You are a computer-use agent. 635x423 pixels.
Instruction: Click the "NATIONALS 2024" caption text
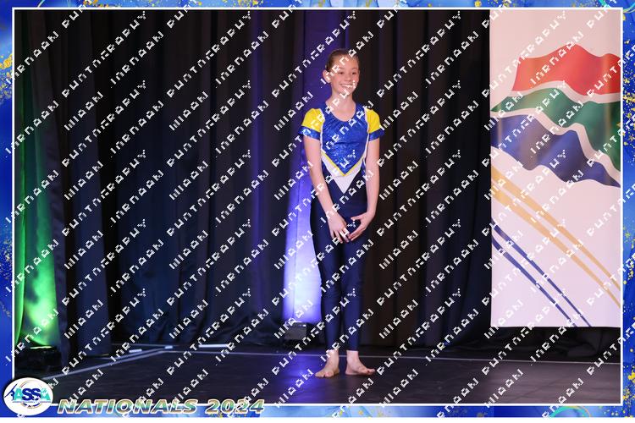coord(161,406)
